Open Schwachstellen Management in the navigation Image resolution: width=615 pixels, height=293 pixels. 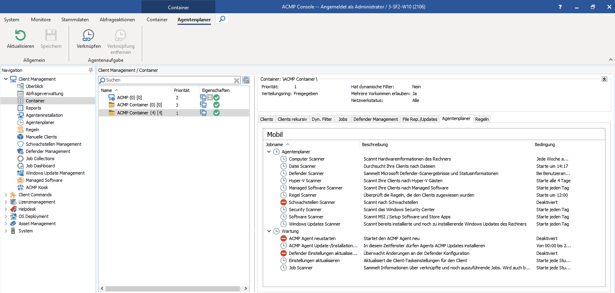point(53,144)
